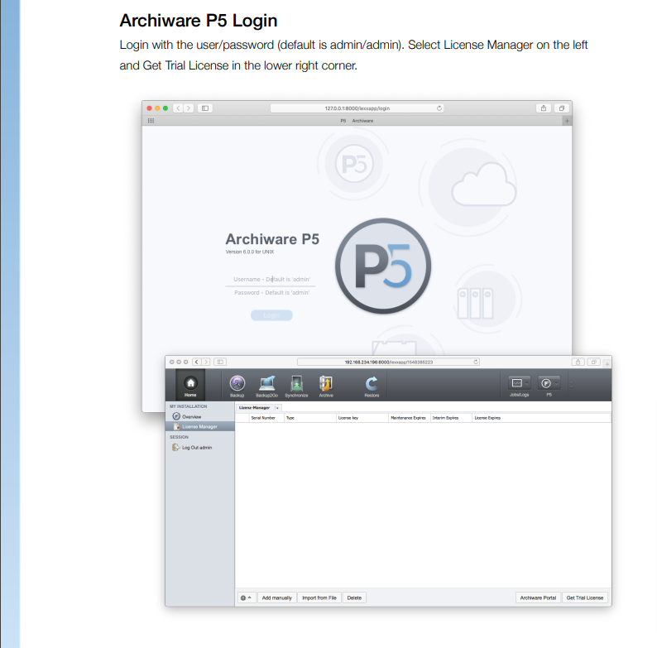The height and width of the screenshot is (648, 657).
Task: Select License Manager in the sidebar
Action: coord(199,426)
